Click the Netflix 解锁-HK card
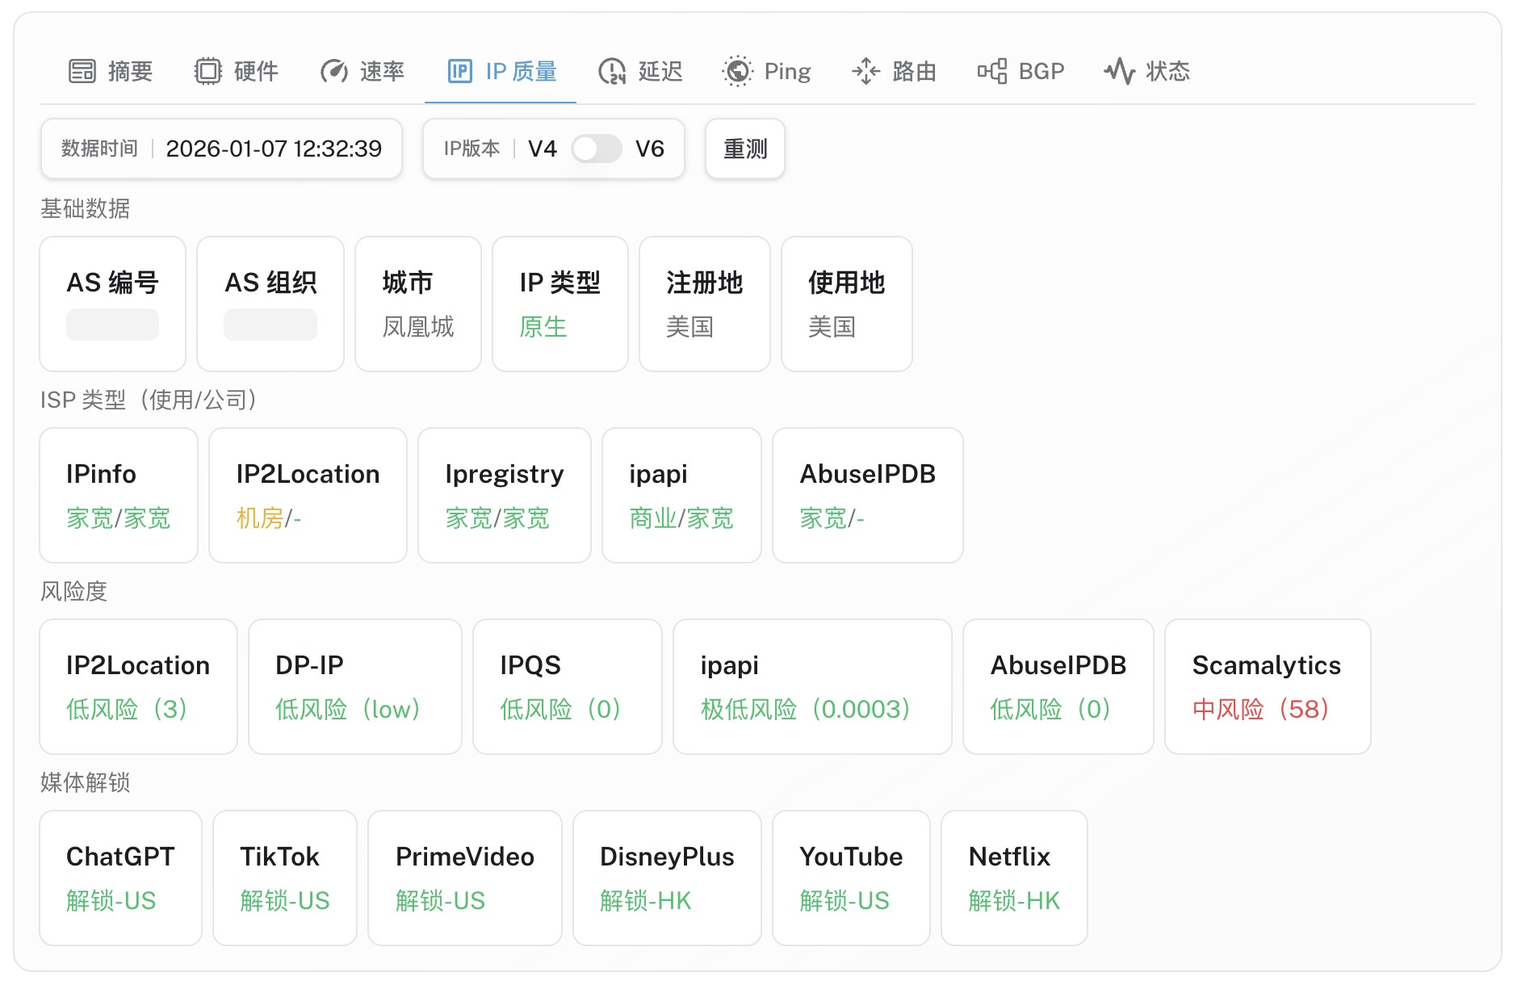 tap(1013, 878)
